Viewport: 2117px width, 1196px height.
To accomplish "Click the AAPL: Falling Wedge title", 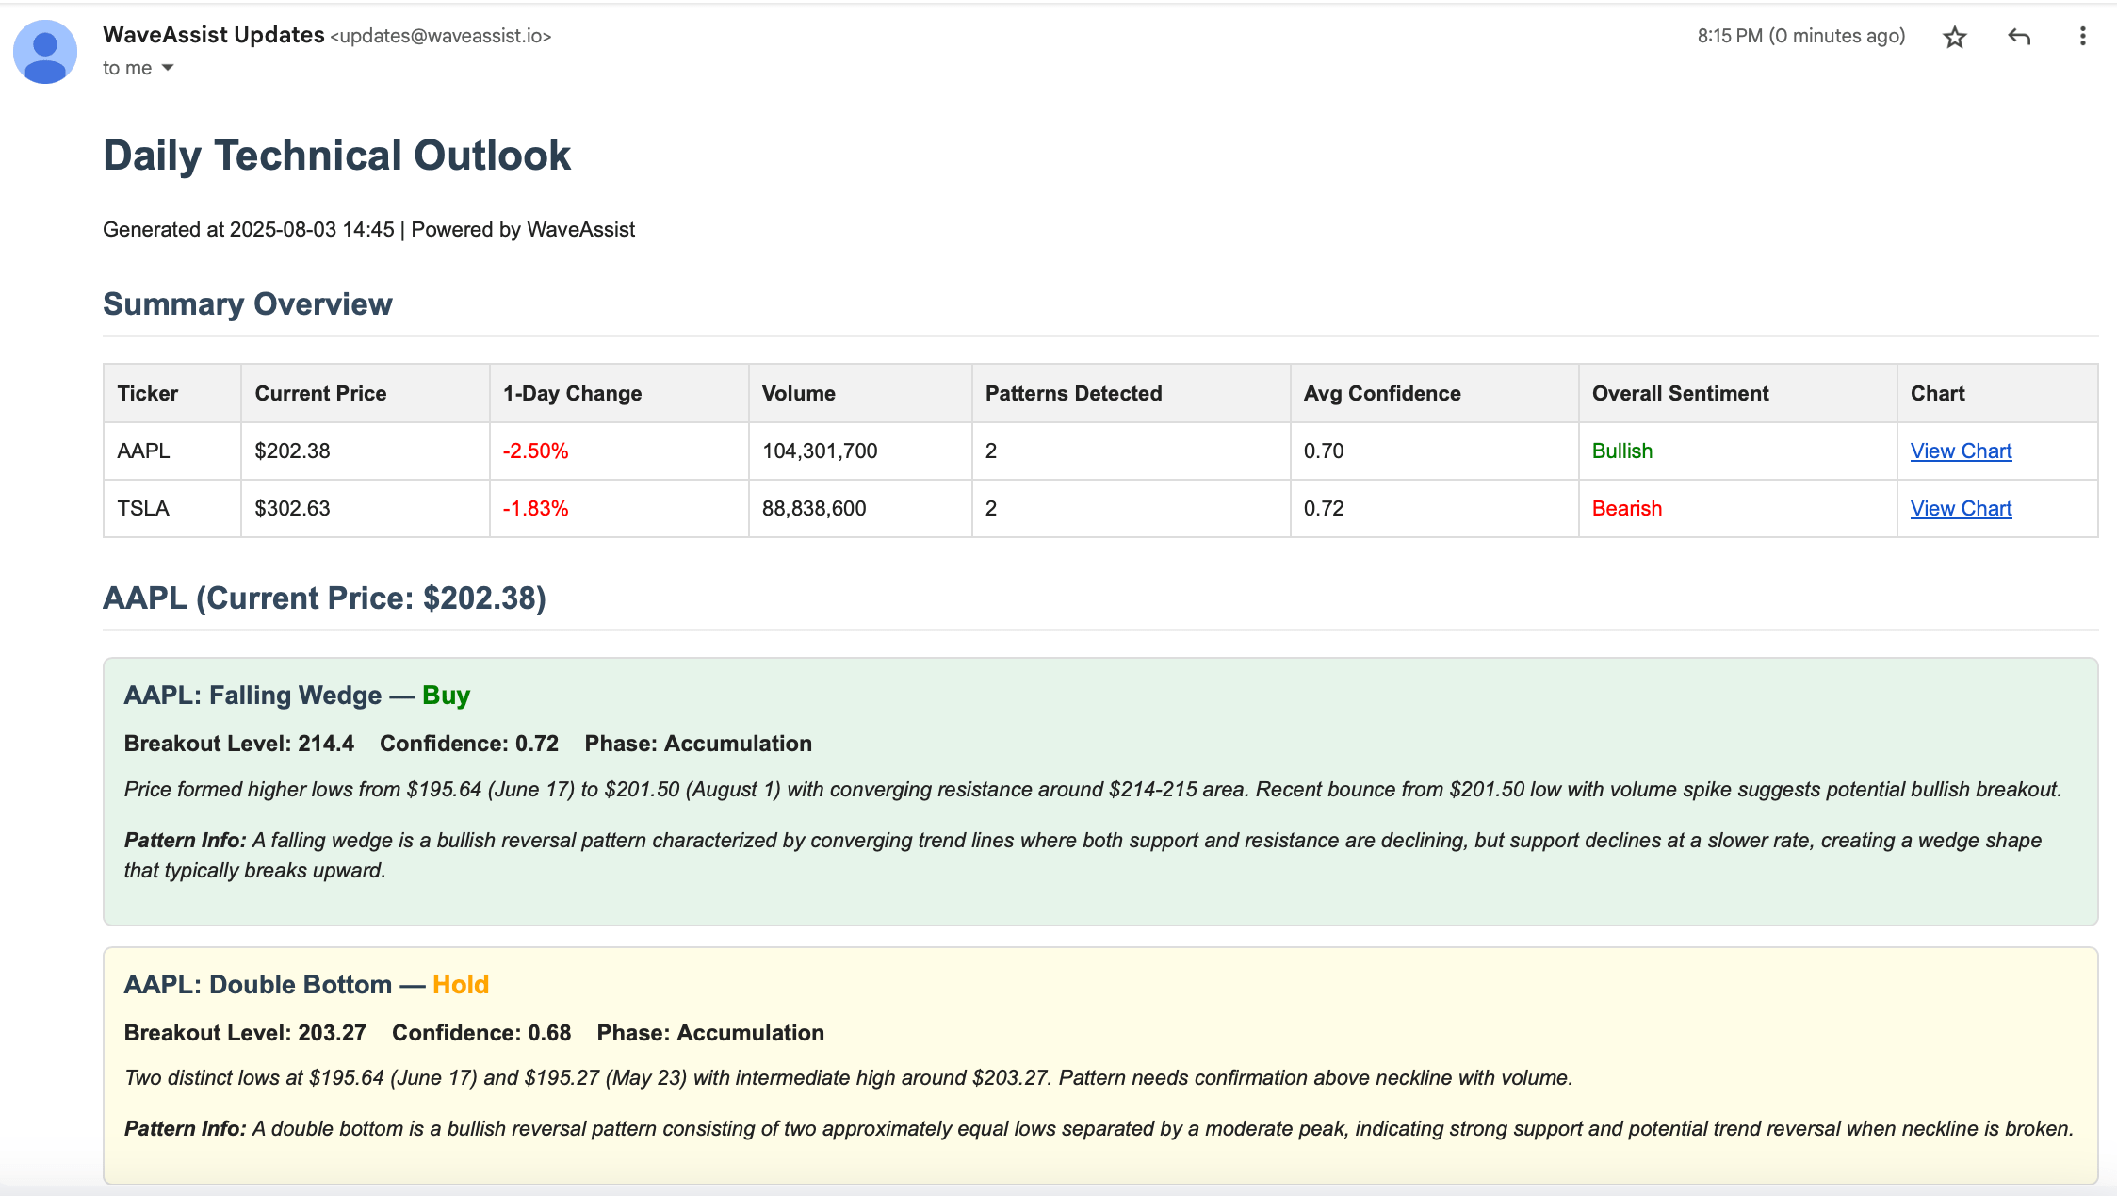I will [x=252, y=695].
